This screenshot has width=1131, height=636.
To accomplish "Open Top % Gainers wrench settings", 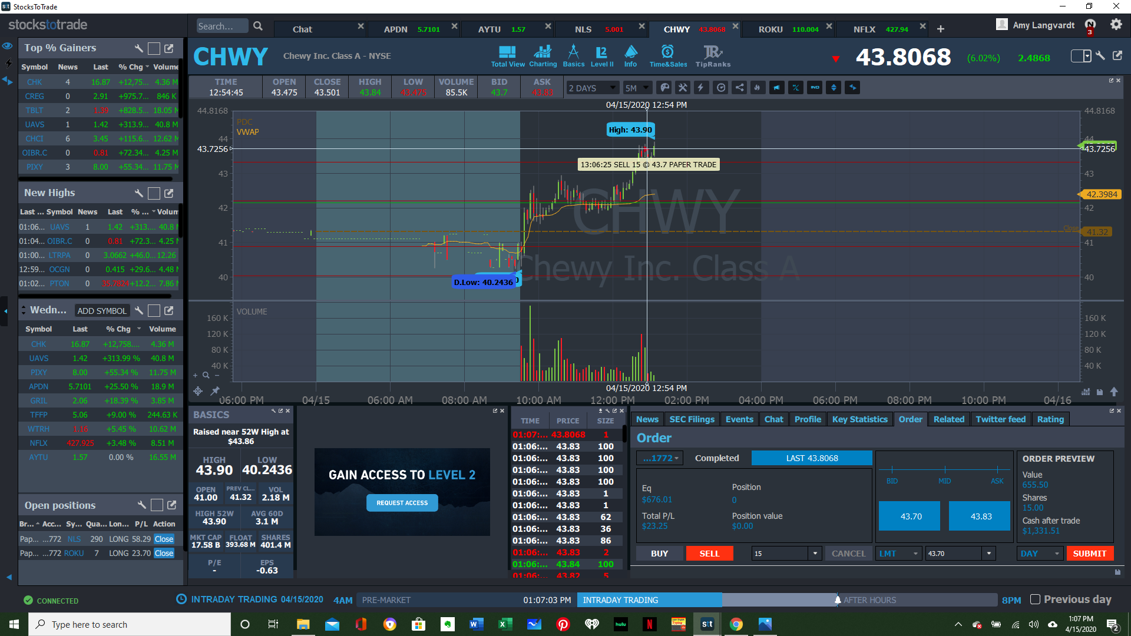I will tap(139, 48).
